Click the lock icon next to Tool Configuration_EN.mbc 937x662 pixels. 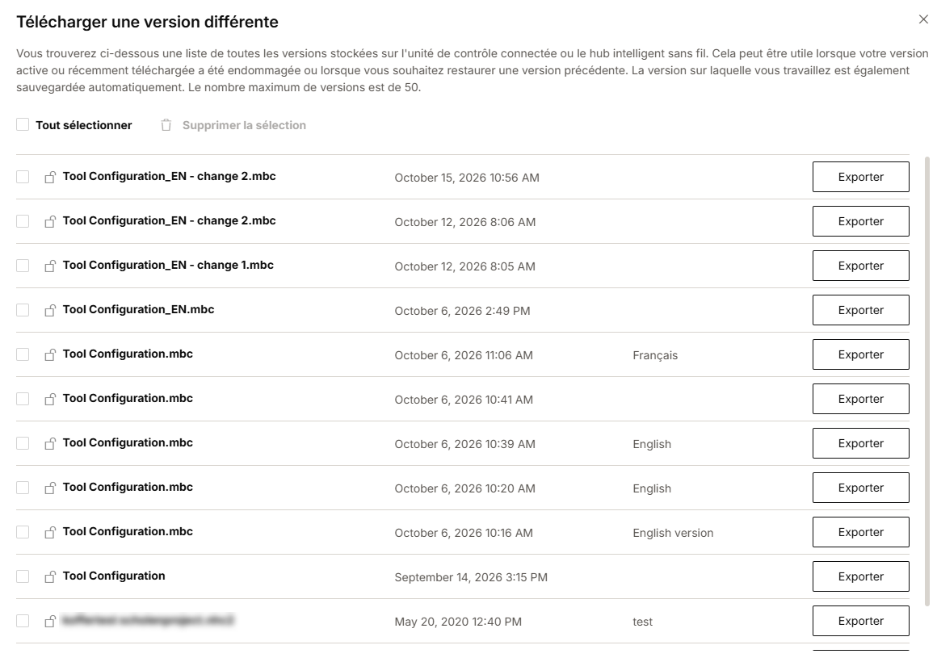[x=50, y=310]
